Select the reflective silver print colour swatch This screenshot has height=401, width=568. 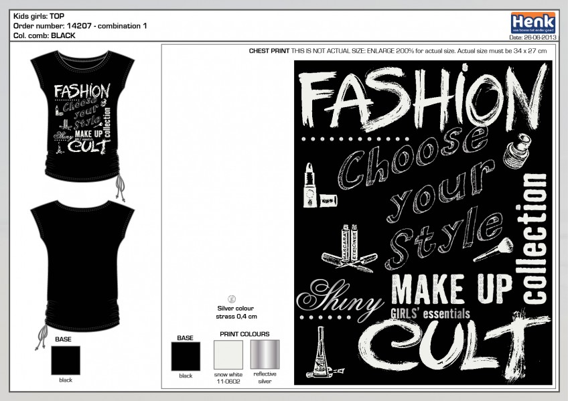[265, 355]
